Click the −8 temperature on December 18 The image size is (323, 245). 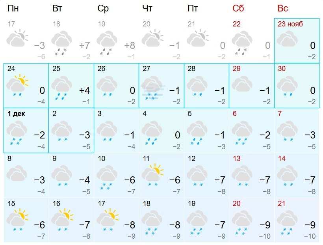(x=174, y=225)
